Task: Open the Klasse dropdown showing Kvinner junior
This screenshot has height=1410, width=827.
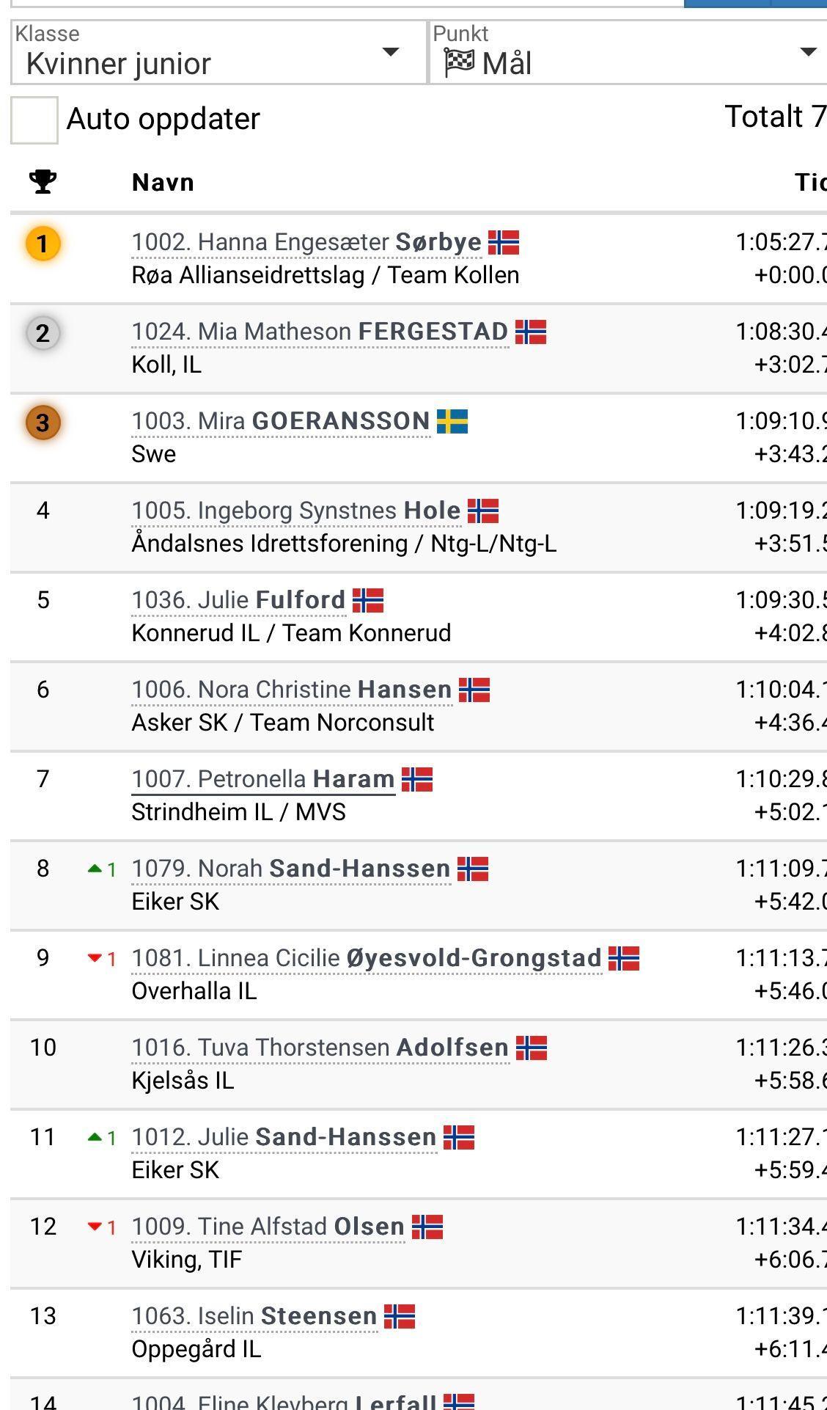Action: coord(213,53)
